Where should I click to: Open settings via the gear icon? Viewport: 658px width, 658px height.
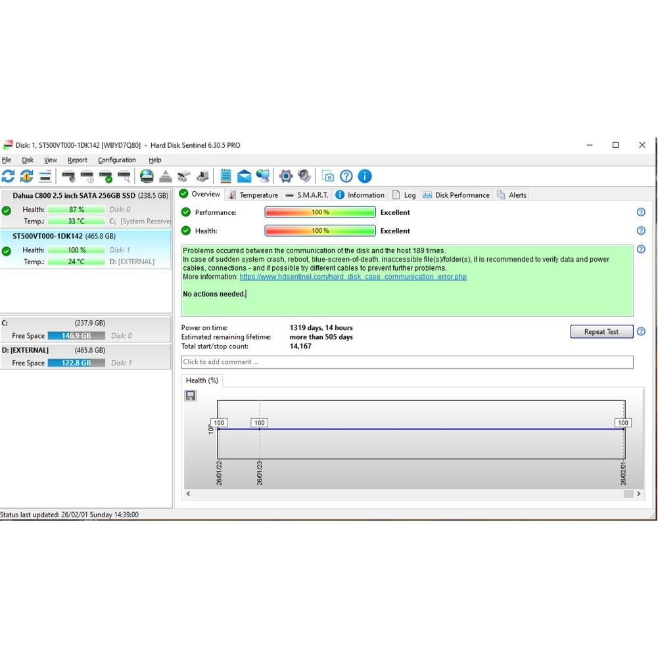point(285,176)
